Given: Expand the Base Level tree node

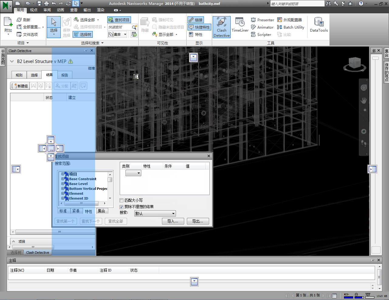Looking at the screenshot, I should point(63,184).
